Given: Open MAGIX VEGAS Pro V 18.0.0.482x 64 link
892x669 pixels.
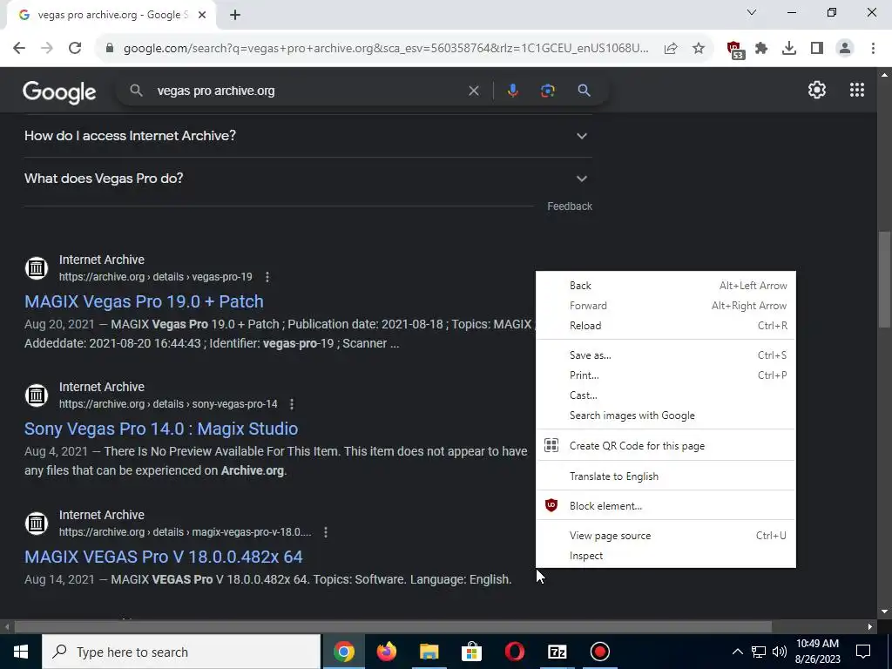Looking at the screenshot, I should pos(163,557).
